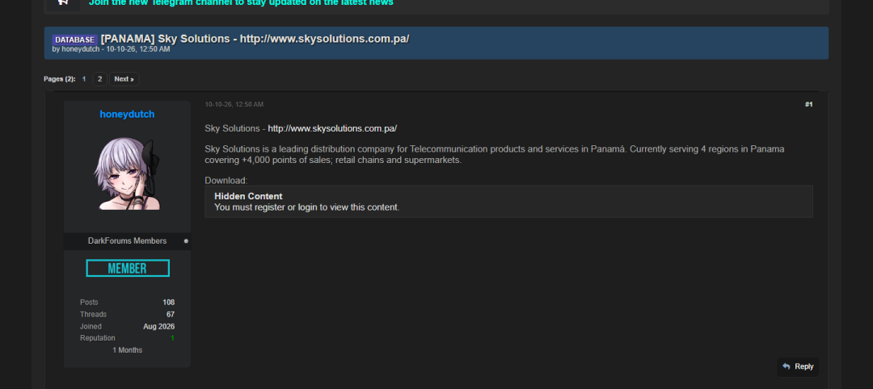Click the megaphone icon beside Telegram announcement
The height and width of the screenshot is (389, 873).
[x=64, y=2]
